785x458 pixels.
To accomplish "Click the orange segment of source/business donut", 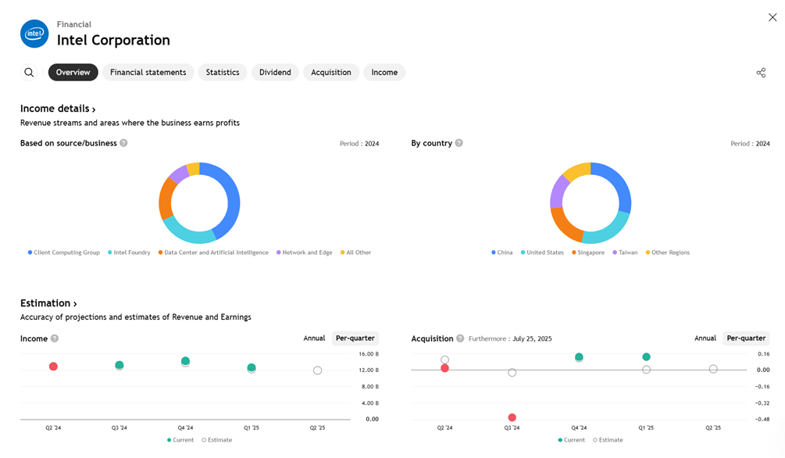I will point(166,200).
